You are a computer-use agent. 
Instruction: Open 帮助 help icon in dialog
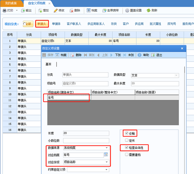click(139, 55)
